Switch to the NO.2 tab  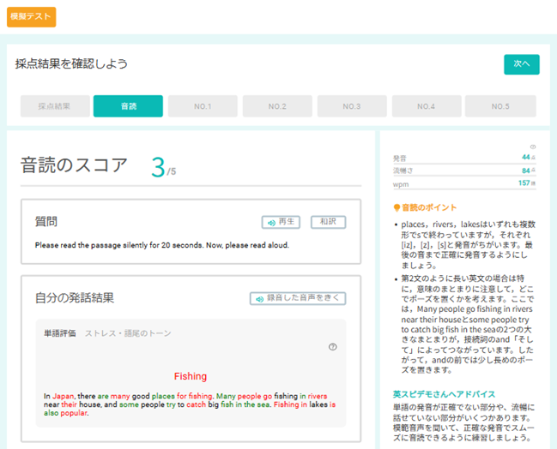point(277,106)
